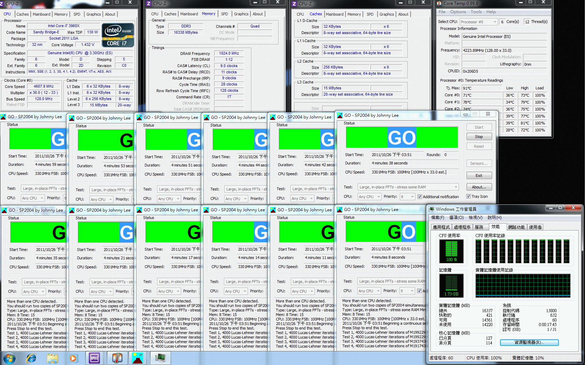
Task: Click the Windows Task Manager title bar icon
Action: pos(432,209)
